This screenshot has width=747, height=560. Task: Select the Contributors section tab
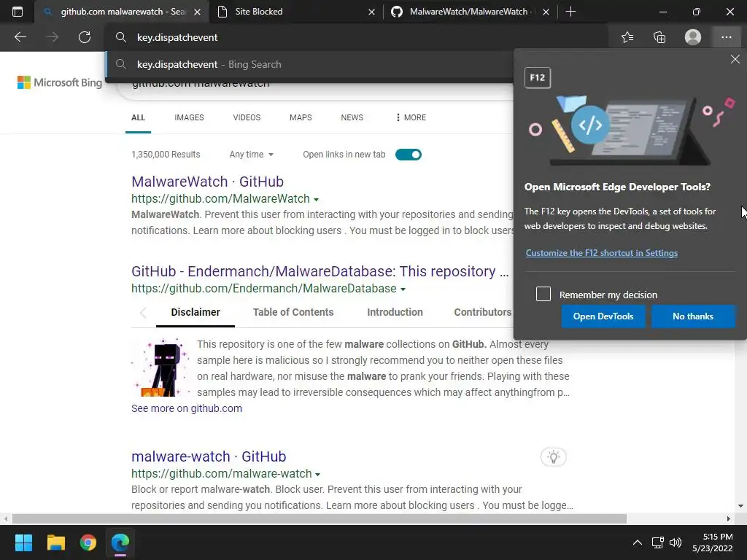coord(483,312)
